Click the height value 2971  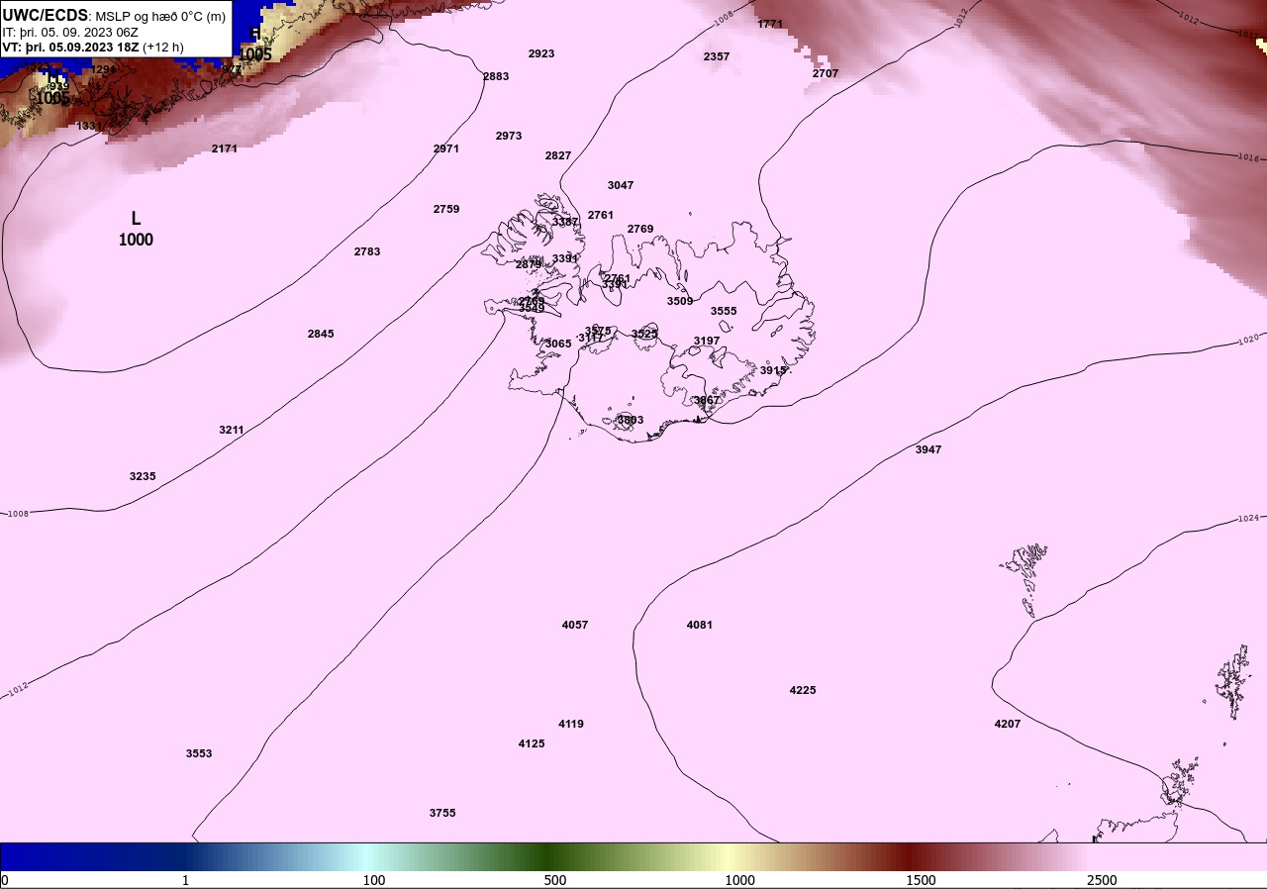coord(446,148)
